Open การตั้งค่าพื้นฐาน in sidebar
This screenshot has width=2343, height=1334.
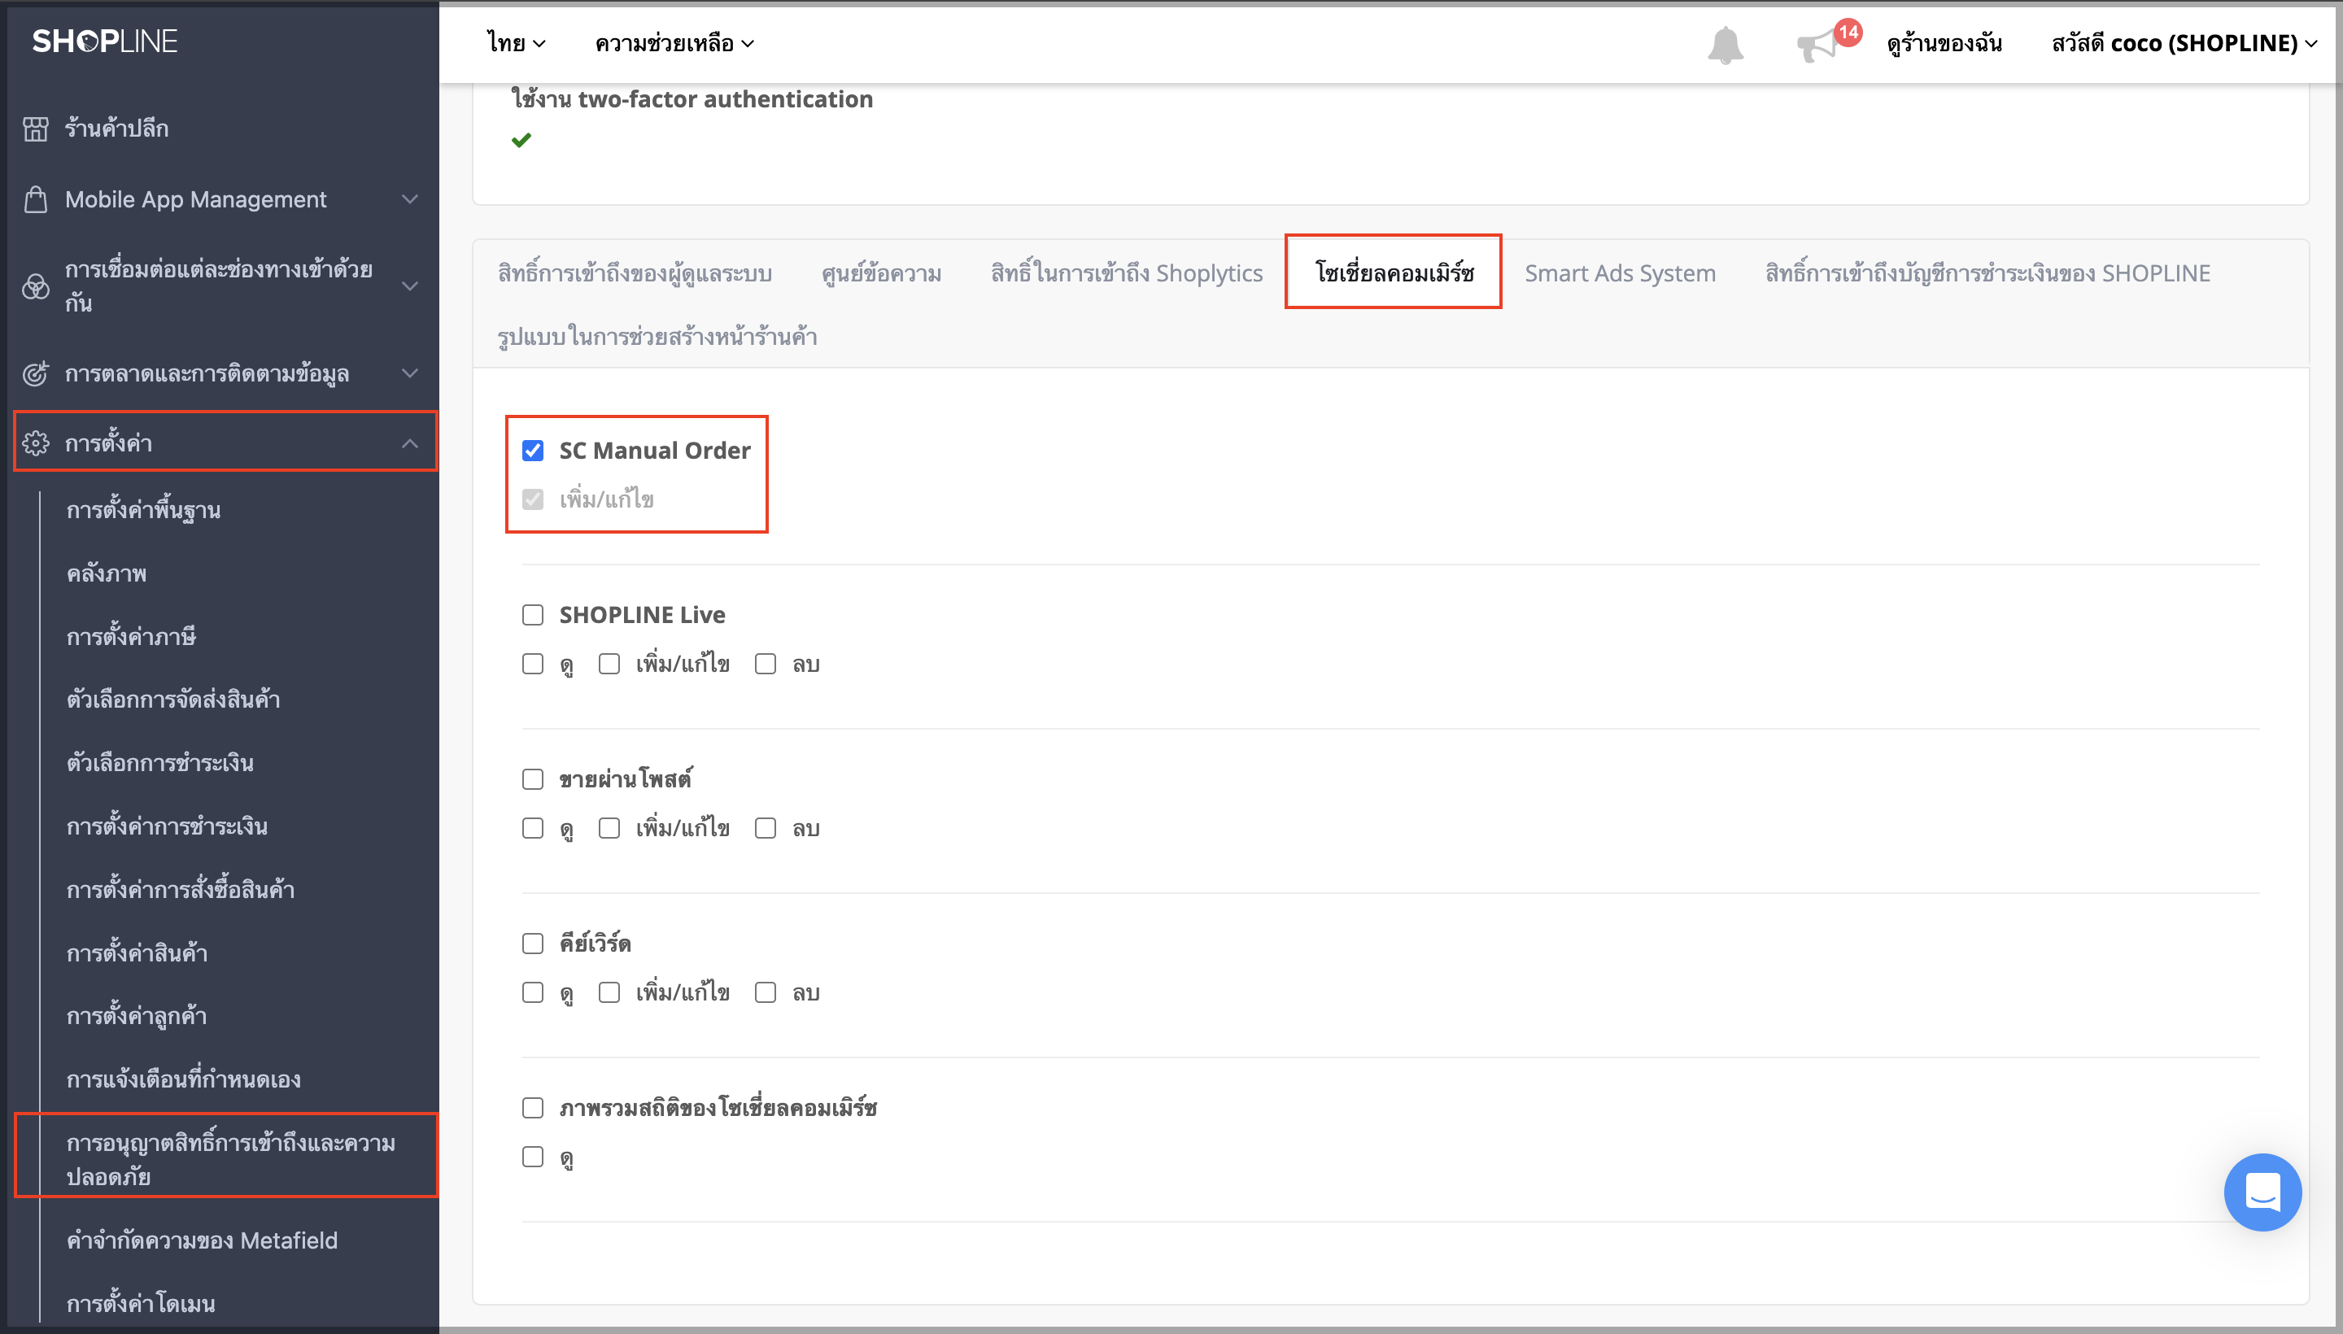click(x=144, y=510)
